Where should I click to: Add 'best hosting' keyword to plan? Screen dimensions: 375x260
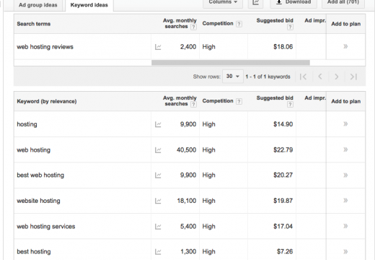345,251
